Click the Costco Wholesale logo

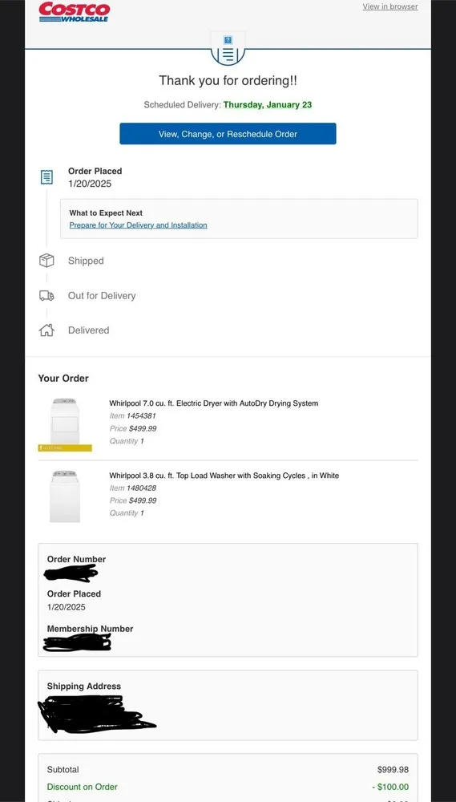[x=74, y=12]
